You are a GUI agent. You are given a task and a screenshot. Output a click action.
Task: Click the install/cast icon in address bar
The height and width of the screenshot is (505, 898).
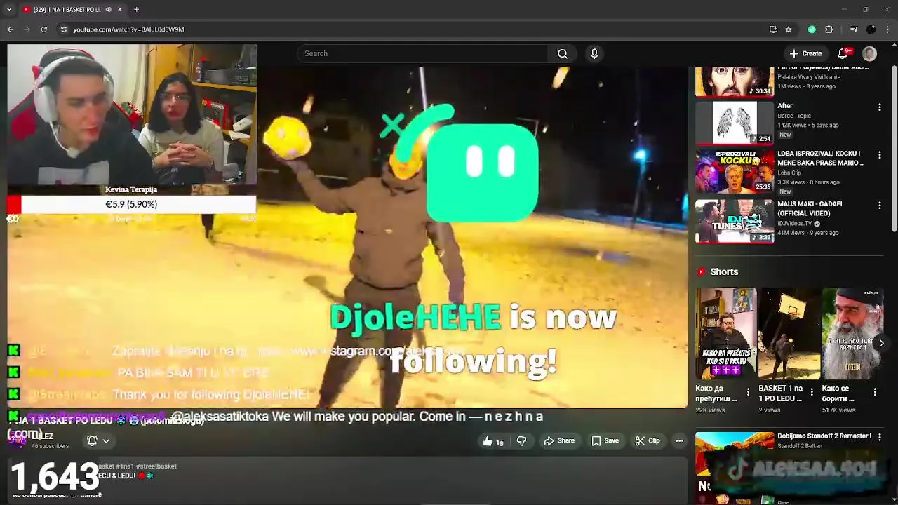[773, 29]
